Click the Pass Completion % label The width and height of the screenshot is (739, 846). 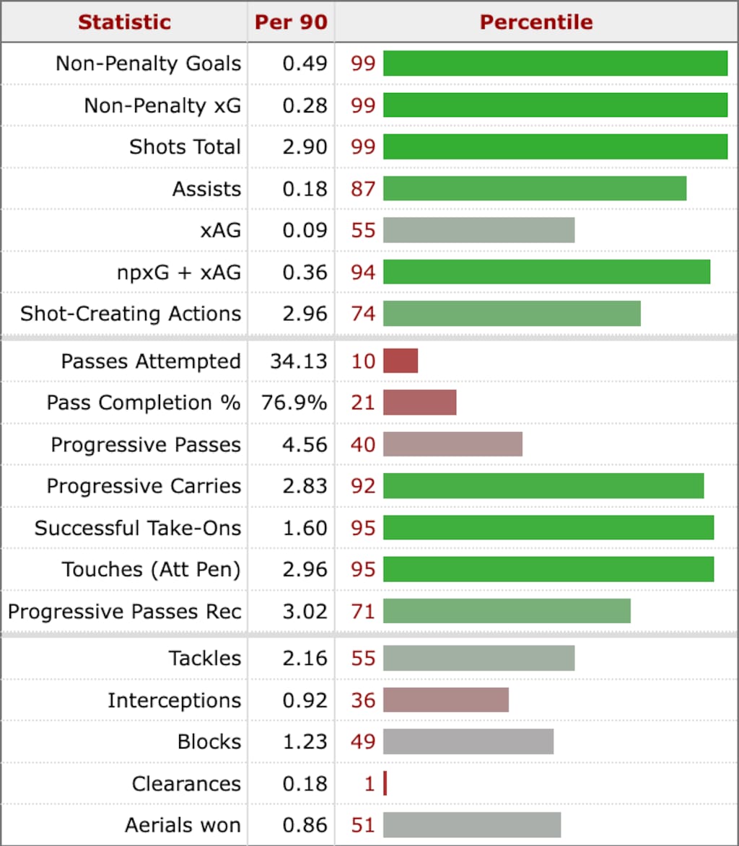click(x=144, y=402)
